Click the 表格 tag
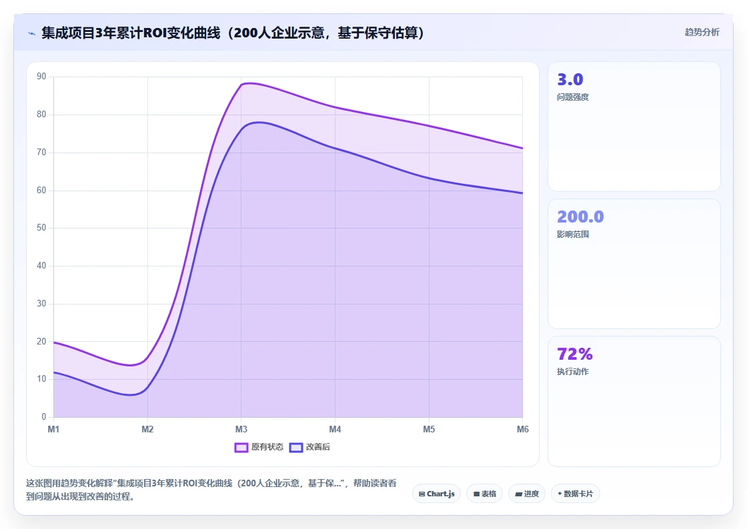The image size is (747, 529). click(484, 494)
